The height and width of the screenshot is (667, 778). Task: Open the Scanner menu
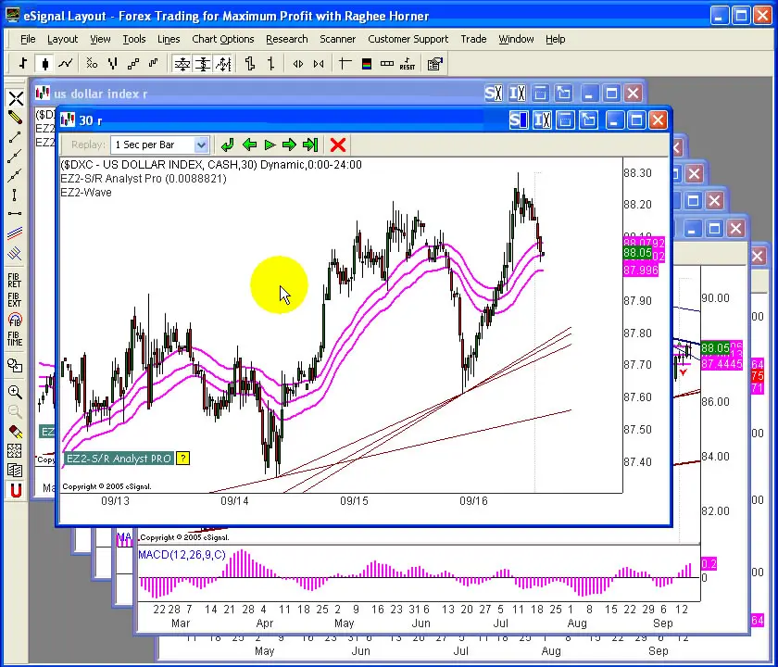point(337,39)
